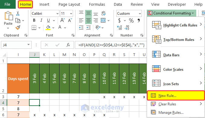This screenshot has width=205, height=118.
Task: Open Conditional Formatting dropdown
Action: 171,13
